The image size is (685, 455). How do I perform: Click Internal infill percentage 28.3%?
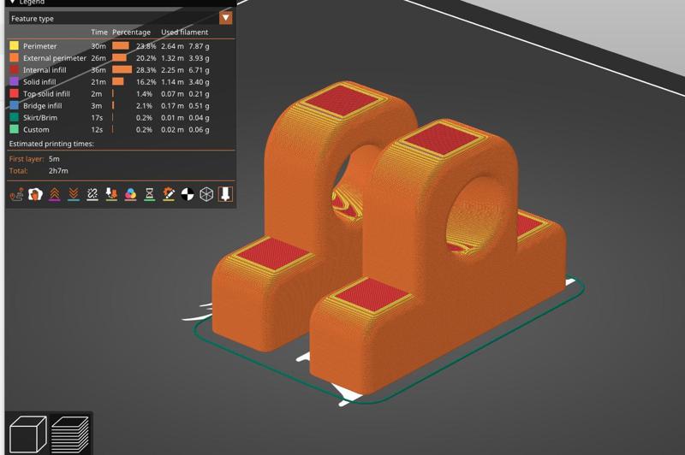[x=146, y=70]
